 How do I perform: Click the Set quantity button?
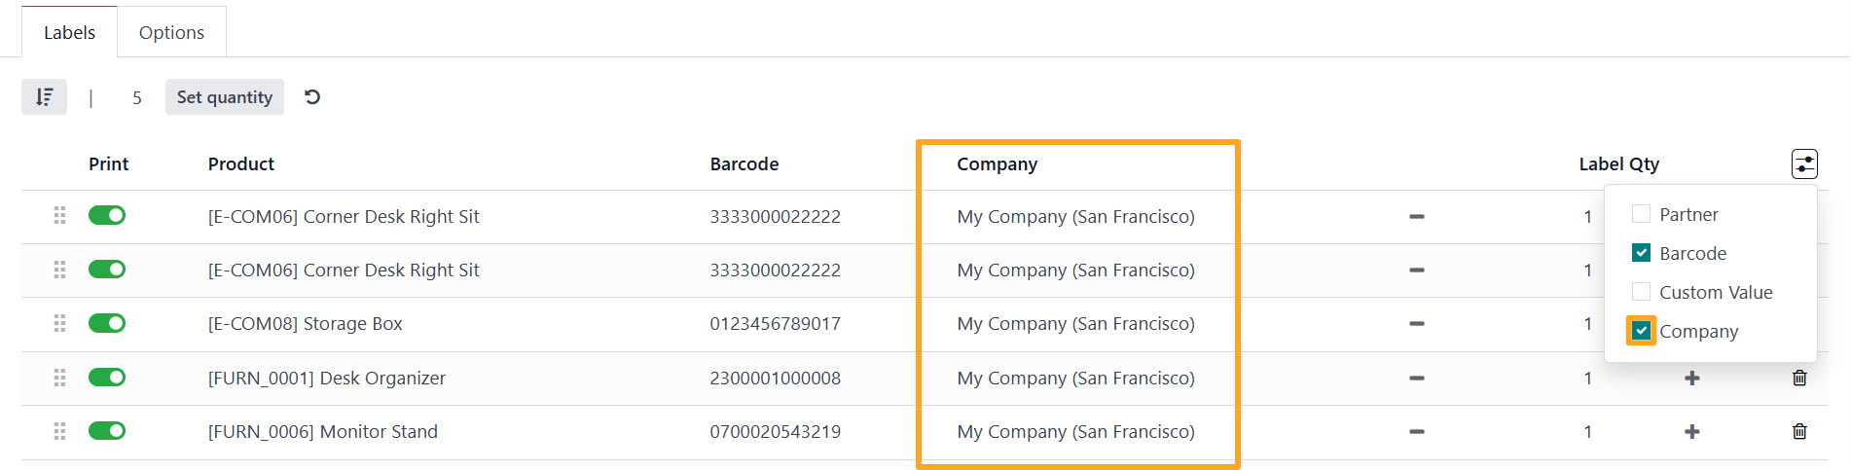pyautogui.click(x=225, y=97)
